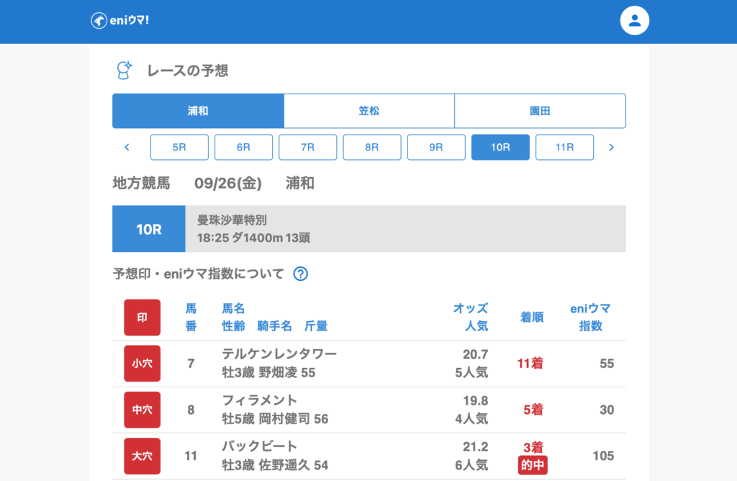737x481 pixels.
Task: Choose the 9R race button
Action: 436,147
